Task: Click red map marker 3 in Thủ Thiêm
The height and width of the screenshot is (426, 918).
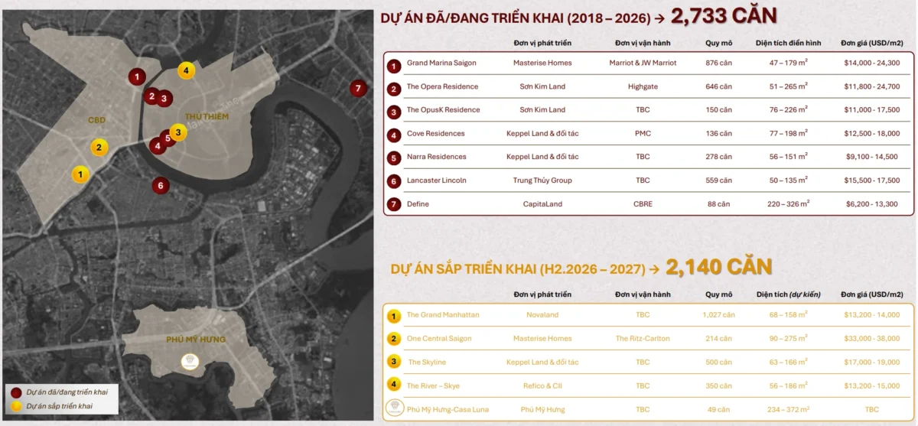Action: click(x=164, y=99)
